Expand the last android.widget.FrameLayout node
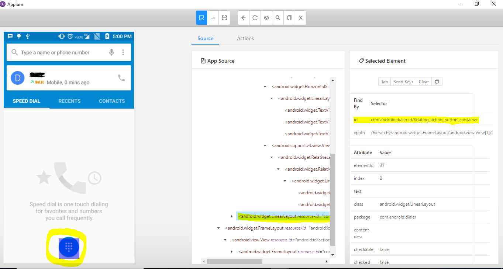The width and height of the screenshot is (503, 269). tap(231, 252)
